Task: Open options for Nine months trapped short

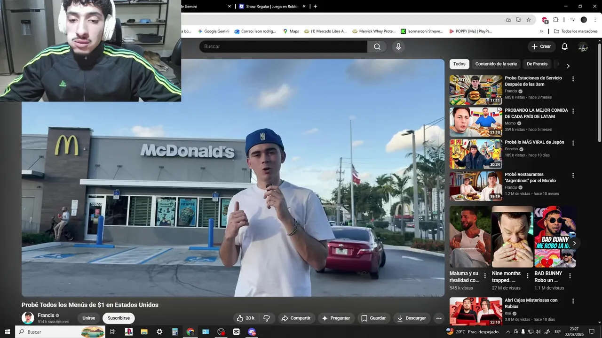Action: [x=527, y=276]
